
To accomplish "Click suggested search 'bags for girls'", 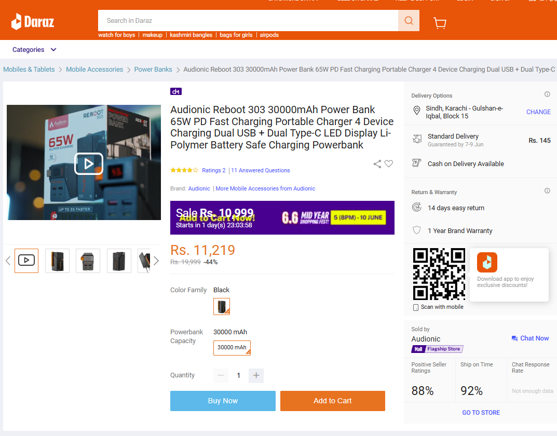I will coord(236,35).
